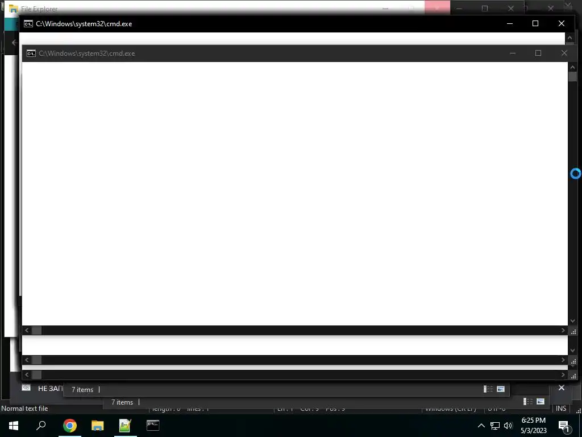Image resolution: width=582 pixels, height=437 pixels.
Task: Focus the front cmd.exe title text
Action: tap(87, 53)
